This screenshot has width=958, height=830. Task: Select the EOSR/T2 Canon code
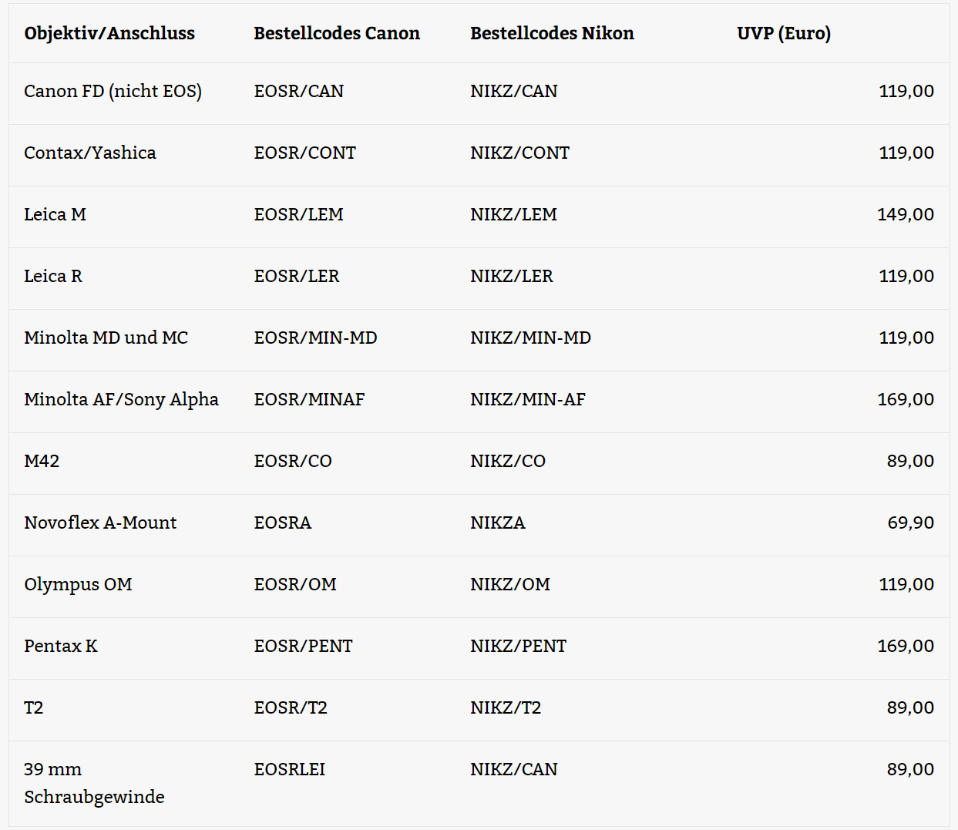tap(291, 707)
